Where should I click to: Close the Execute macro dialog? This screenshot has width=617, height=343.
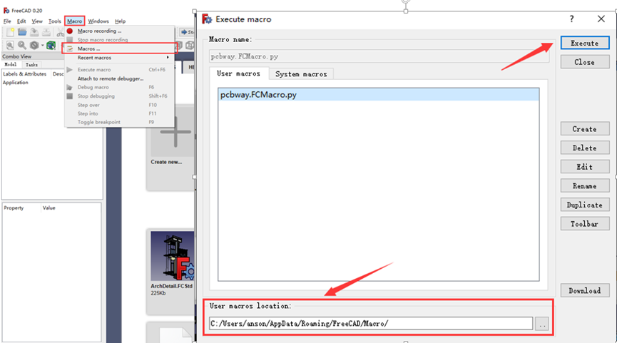[x=601, y=19]
